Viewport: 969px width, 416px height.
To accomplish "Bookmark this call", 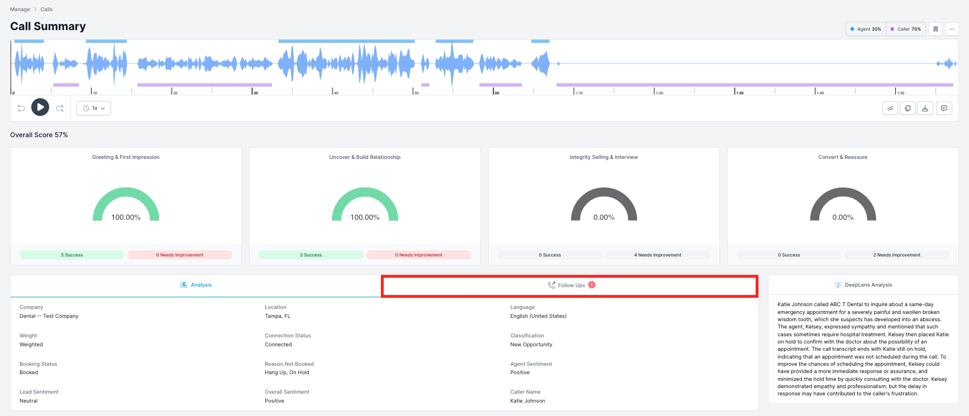I will coord(936,29).
